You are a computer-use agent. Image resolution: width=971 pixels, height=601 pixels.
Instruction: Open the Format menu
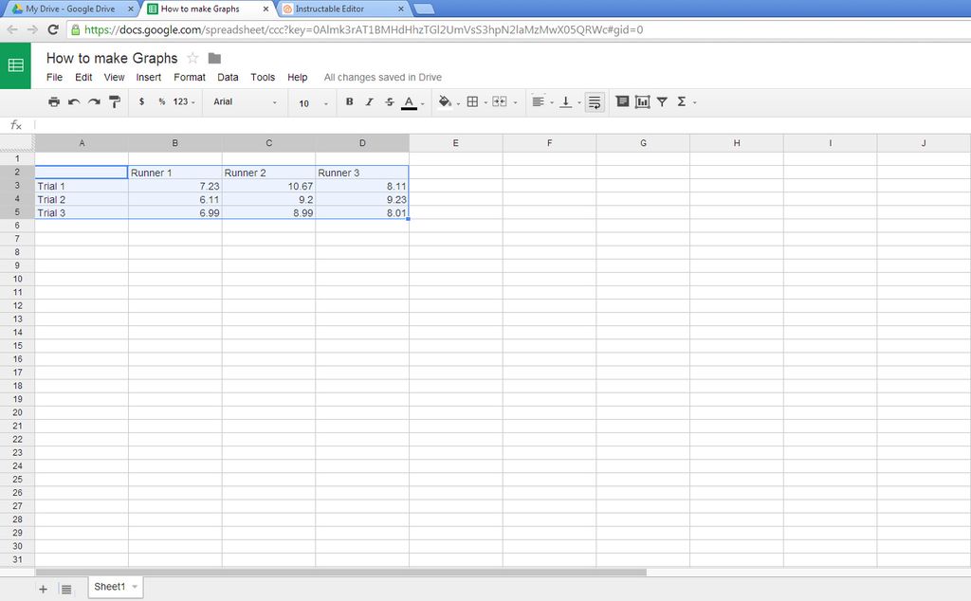(190, 78)
